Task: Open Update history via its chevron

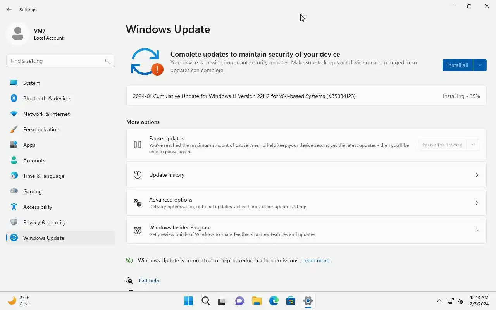Action: point(477,175)
